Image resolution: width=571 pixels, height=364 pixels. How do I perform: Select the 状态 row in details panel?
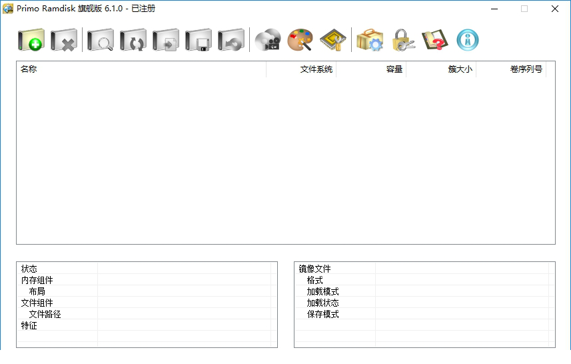147,269
